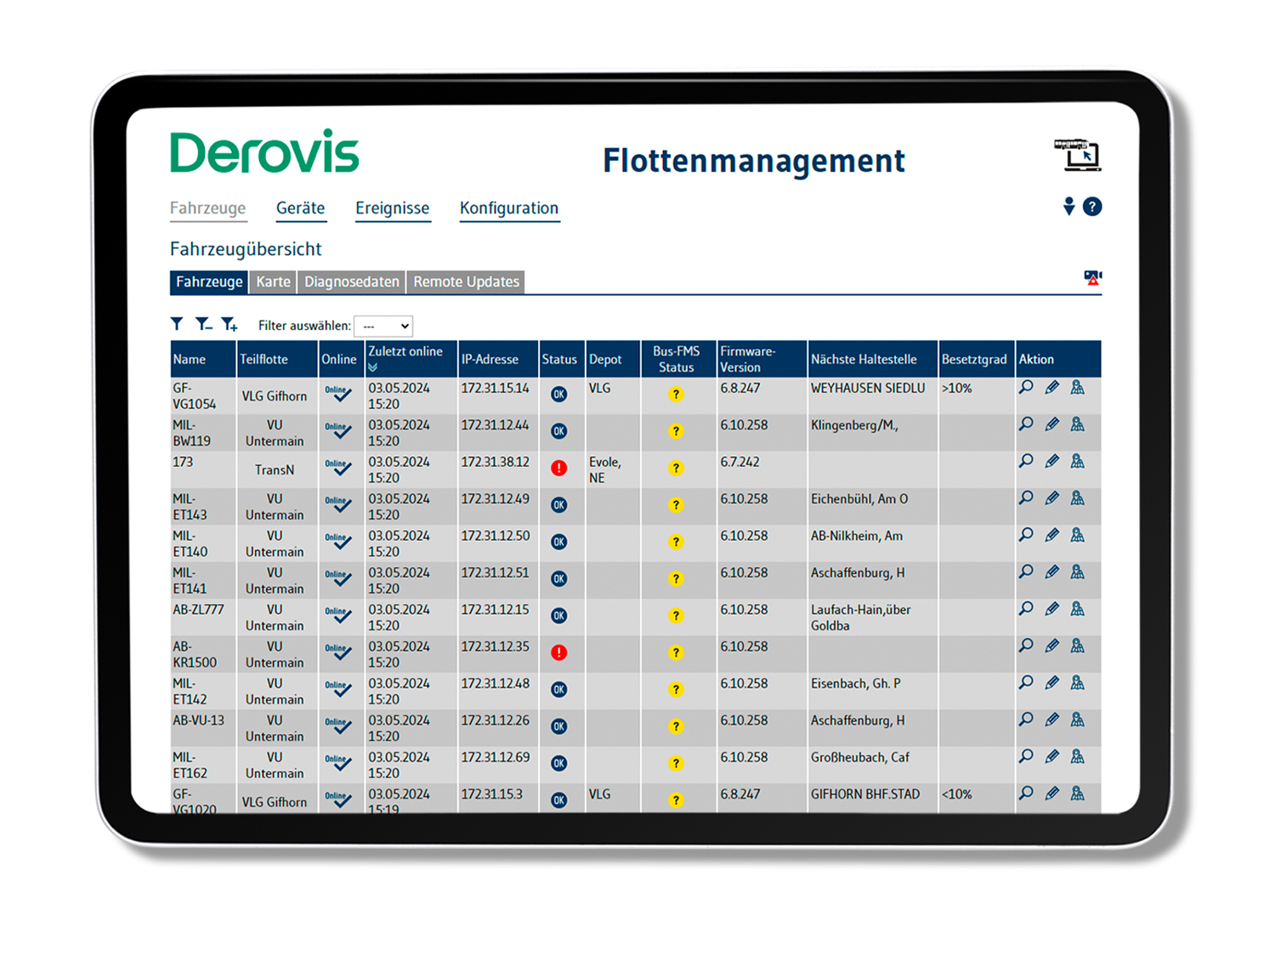Click red error status icon for AB-KR1500

click(558, 652)
